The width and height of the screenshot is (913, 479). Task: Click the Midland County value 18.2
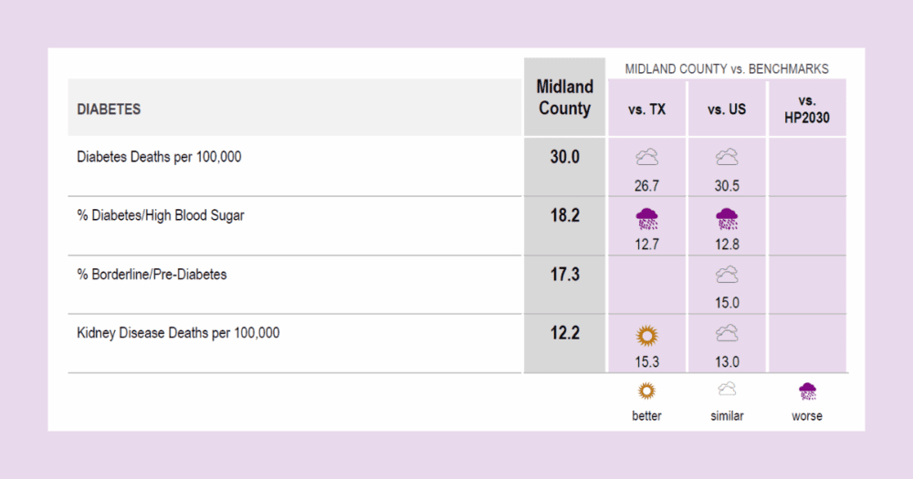[x=564, y=216]
